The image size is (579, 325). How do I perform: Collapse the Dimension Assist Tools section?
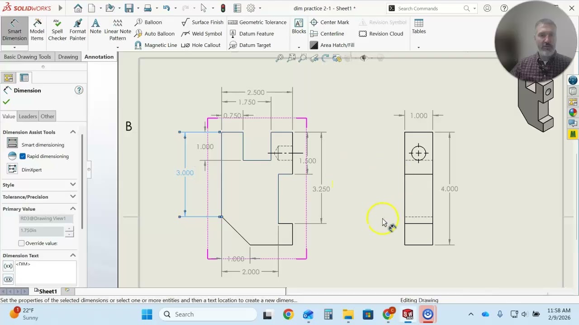(x=73, y=132)
